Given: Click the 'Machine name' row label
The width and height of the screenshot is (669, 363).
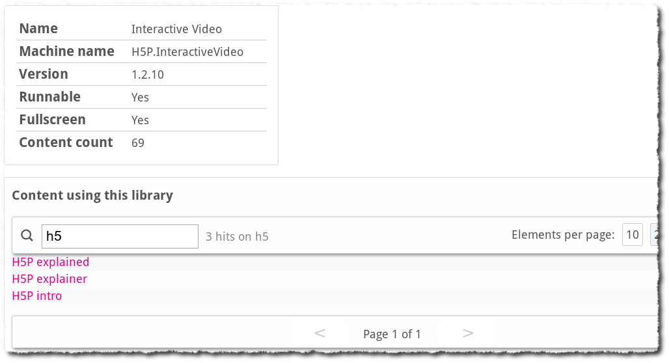Looking at the screenshot, I should [66, 51].
